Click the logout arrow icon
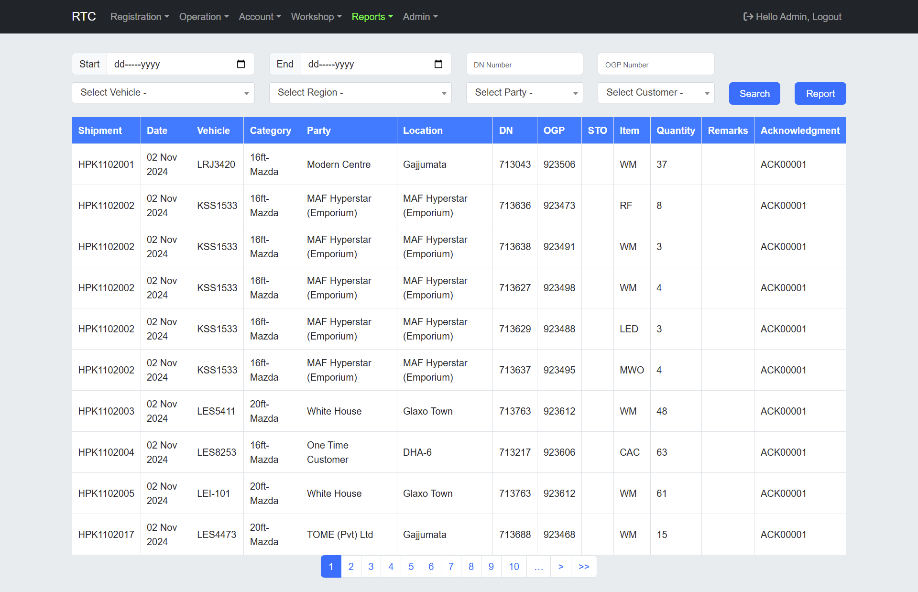 pyautogui.click(x=748, y=17)
